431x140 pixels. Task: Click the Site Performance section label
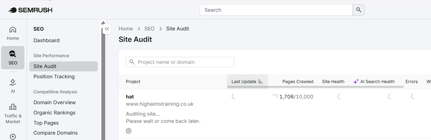pyautogui.click(x=52, y=56)
